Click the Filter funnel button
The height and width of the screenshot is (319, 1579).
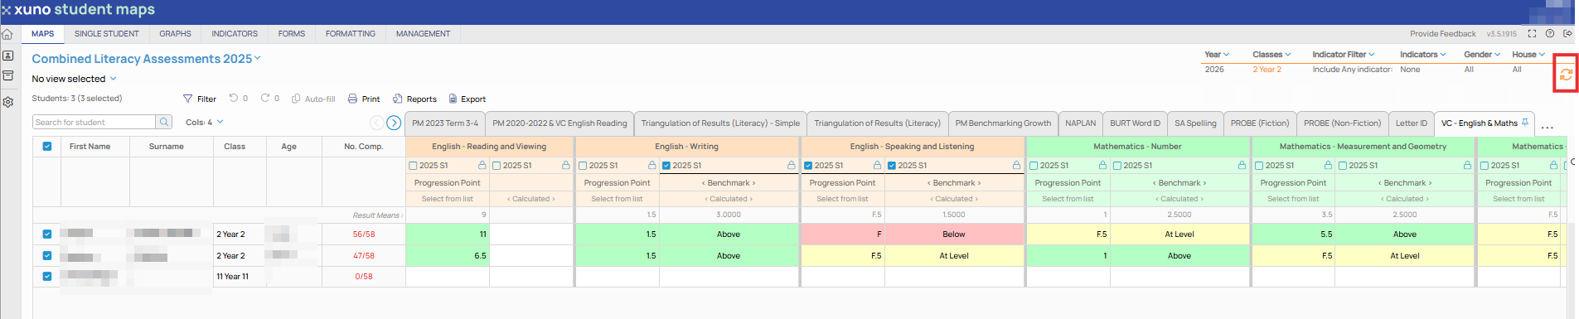pos(200,99)
